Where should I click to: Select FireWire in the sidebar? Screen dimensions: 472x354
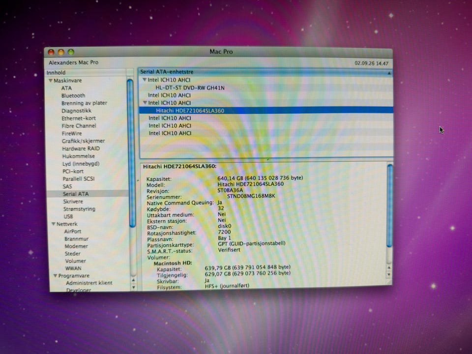(x=72, y=133)
